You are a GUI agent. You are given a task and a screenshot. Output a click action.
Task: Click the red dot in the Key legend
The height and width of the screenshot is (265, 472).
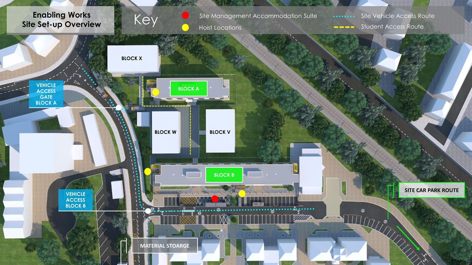pos(185,15)
